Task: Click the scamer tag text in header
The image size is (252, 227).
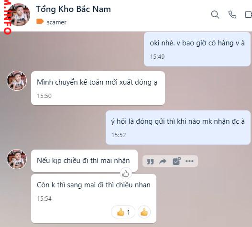Action: pyautogui.click(x=56, y=22)
